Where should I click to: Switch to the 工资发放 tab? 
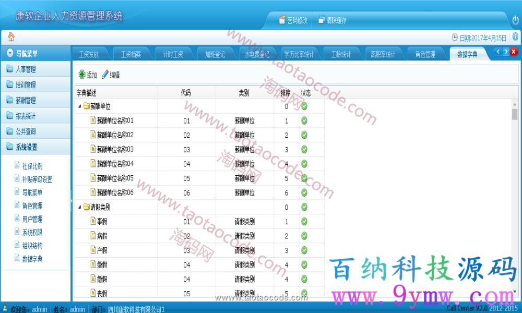point(89,54)
